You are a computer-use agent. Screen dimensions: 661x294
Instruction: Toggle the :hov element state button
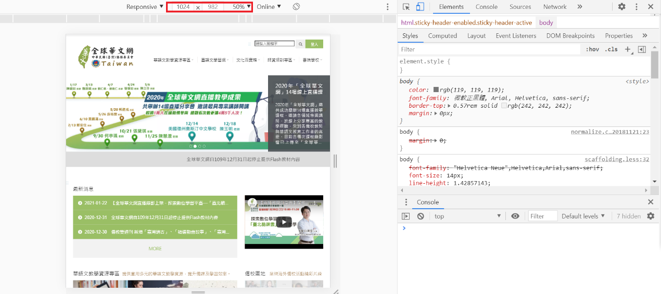tap(592, 49)
